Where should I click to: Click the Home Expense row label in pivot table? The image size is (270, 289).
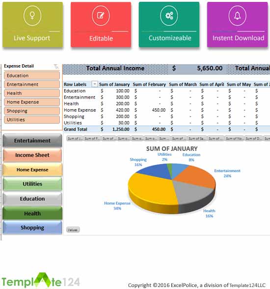80,110
